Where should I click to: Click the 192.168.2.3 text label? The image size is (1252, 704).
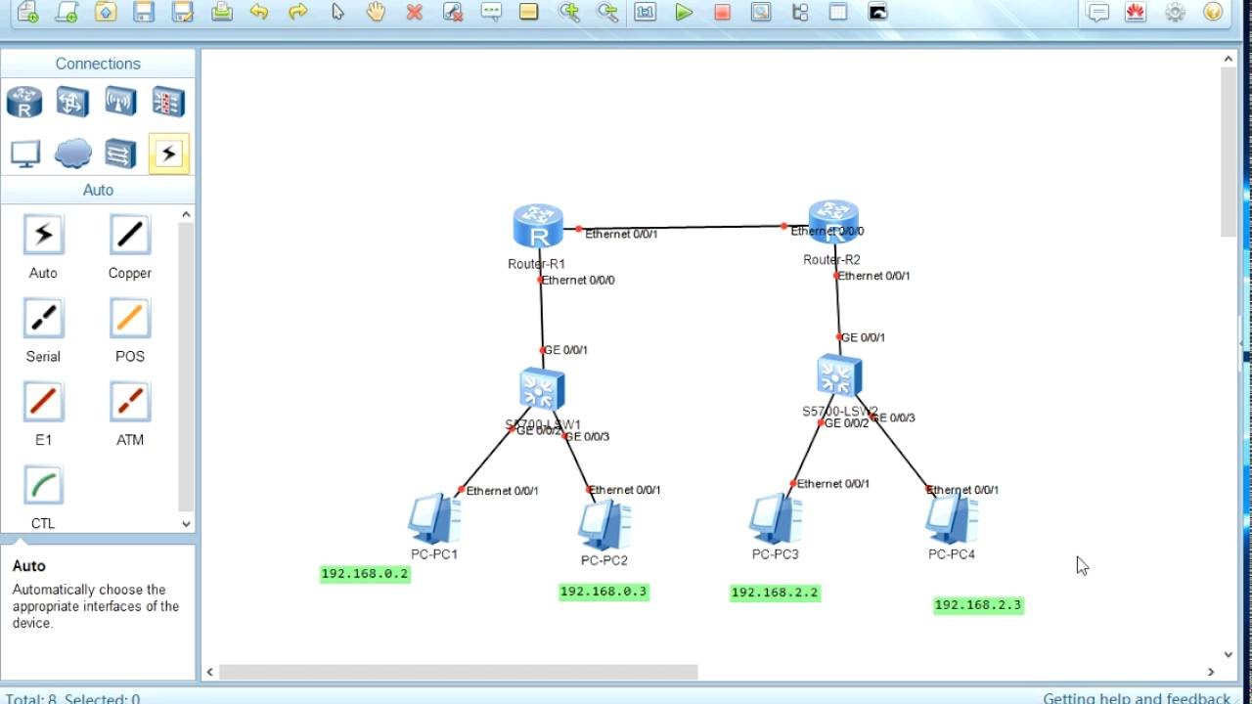978,605
